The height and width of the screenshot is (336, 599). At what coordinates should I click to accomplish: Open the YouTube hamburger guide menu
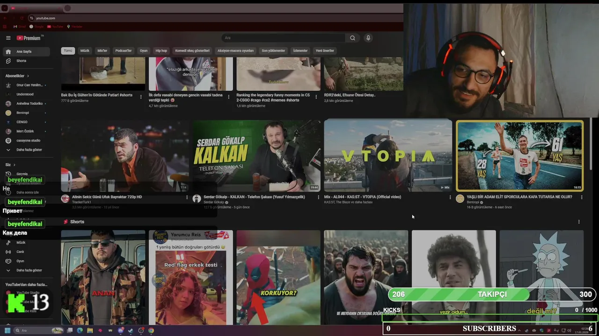pyautogui.click(x=8, y=38)
